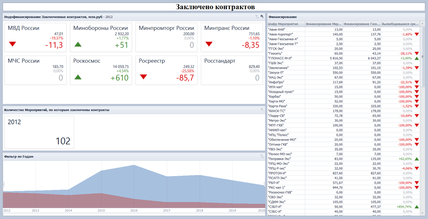Click the red arrow in the "Карта-Река" row
The image size is (428, 219).
point(416,106)
